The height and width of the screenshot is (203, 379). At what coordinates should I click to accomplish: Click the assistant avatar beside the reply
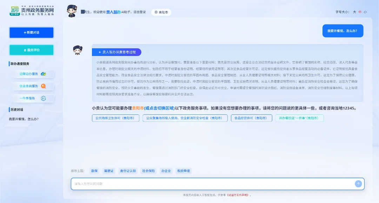(x=78, y=50)
